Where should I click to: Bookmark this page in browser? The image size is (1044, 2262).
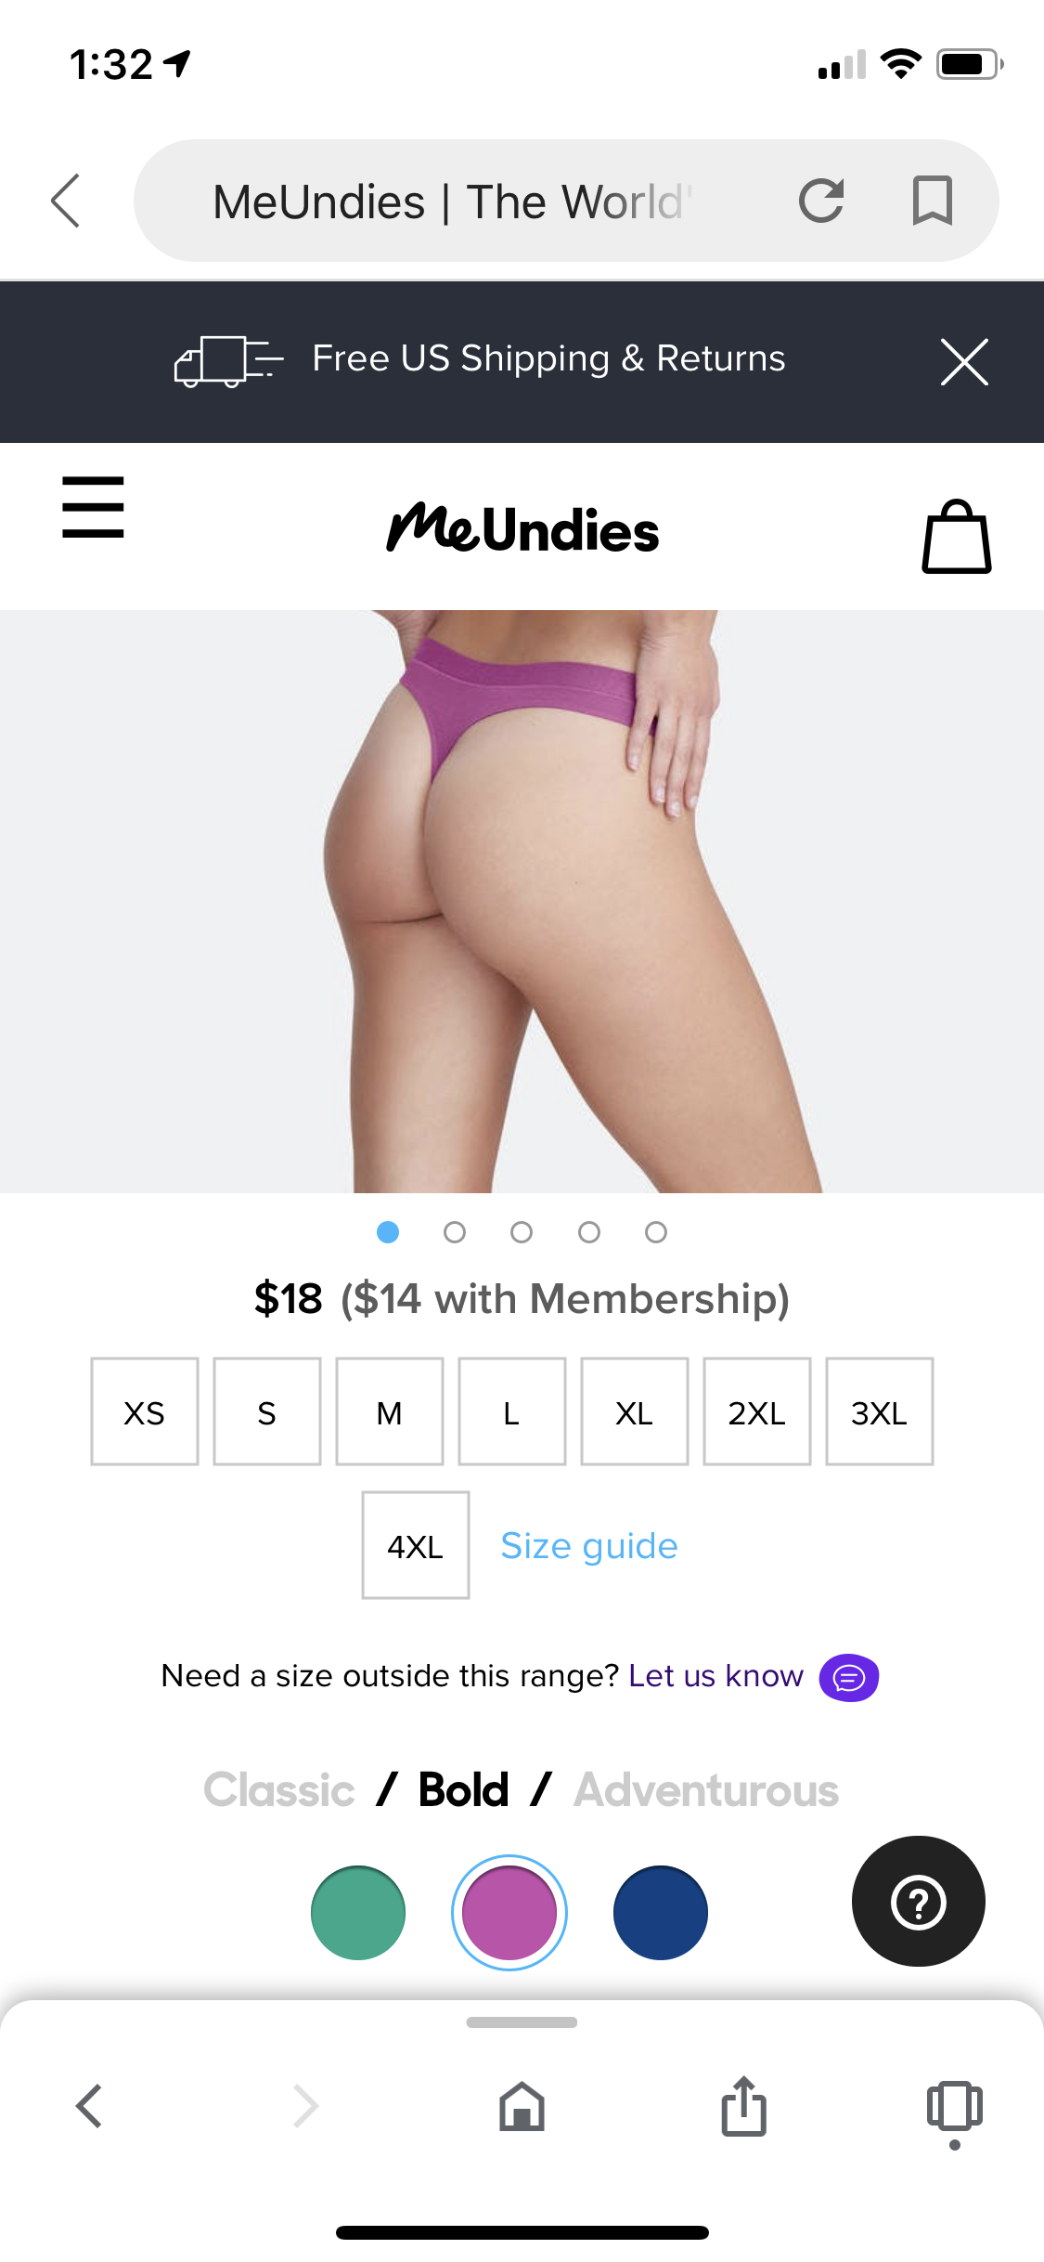click(x=932, y=201)
